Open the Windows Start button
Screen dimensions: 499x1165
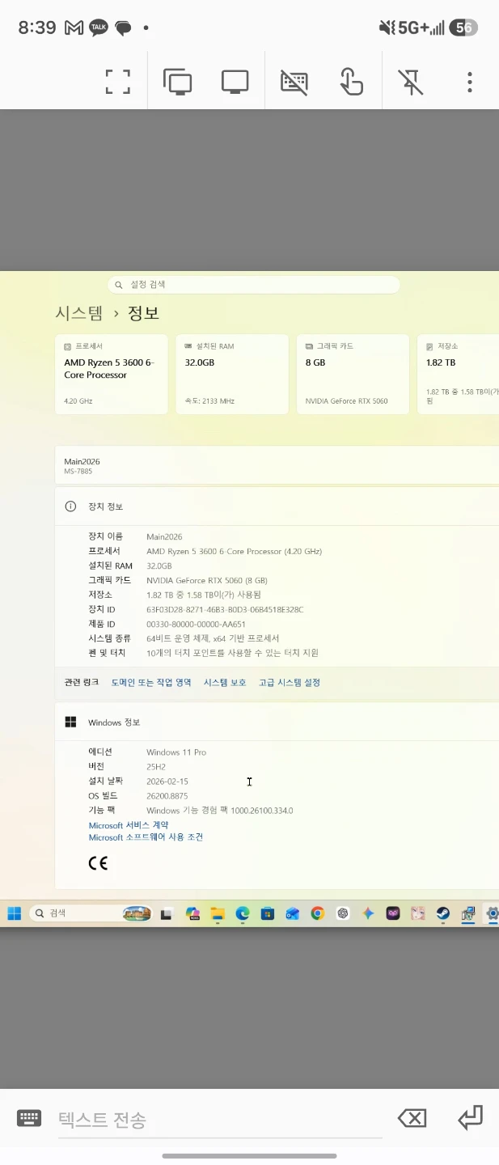pos(15,913)
